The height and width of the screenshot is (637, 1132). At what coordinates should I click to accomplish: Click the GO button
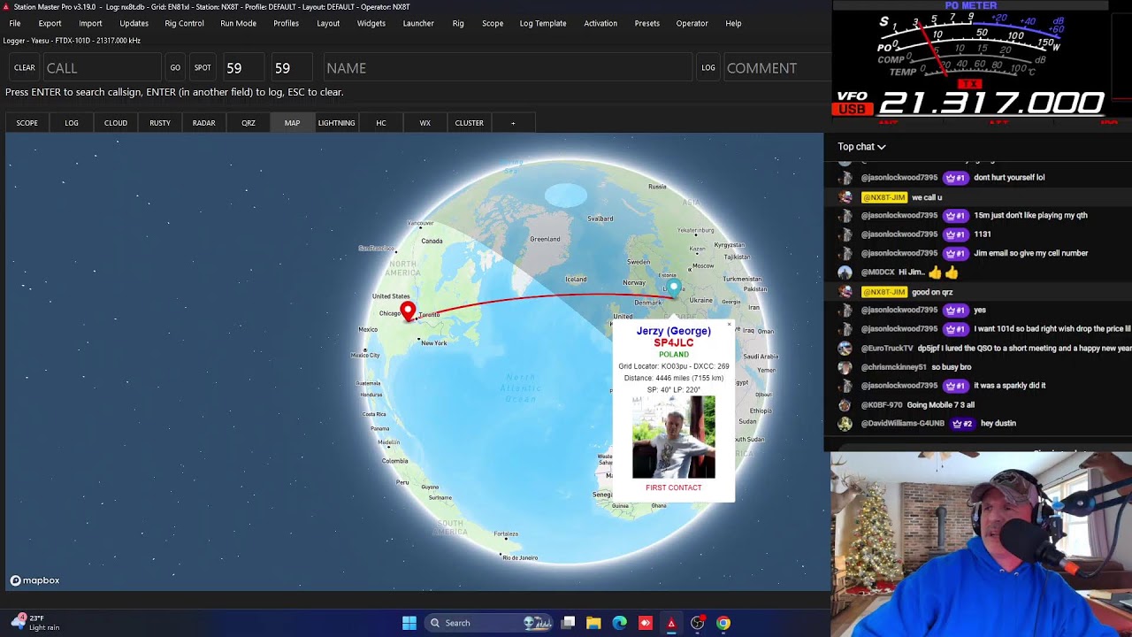175,68
